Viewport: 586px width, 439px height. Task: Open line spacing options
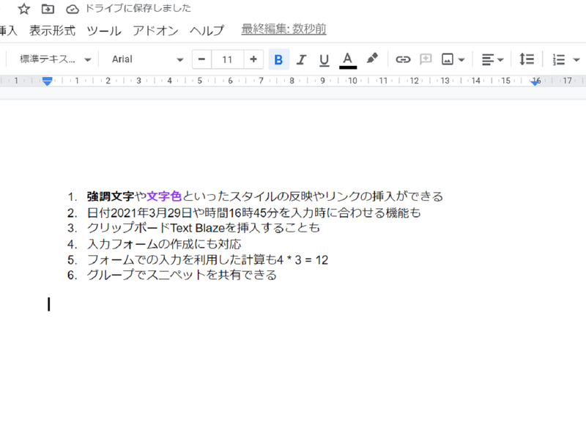[527, 59]
